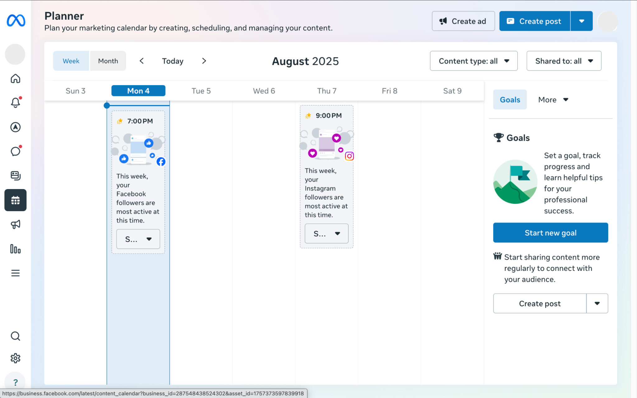Open the Content type: all filter dropdown

[x=473, y=61]
